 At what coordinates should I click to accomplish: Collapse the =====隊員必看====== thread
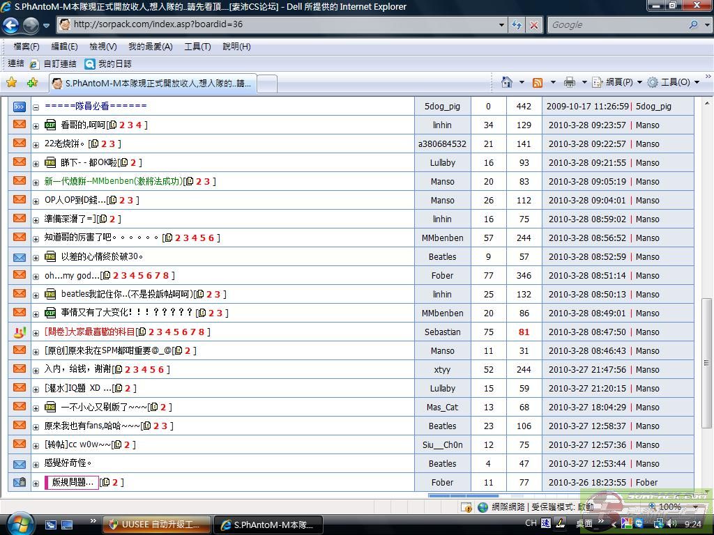[x=36, y=107]
